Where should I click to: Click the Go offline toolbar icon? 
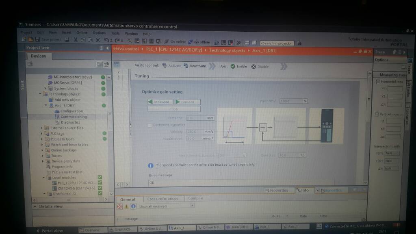pos(199,42)
